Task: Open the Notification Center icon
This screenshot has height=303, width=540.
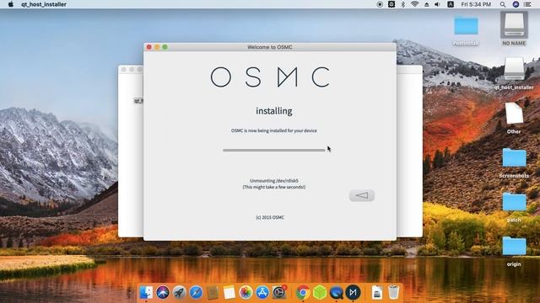Action: click(527, 4)
